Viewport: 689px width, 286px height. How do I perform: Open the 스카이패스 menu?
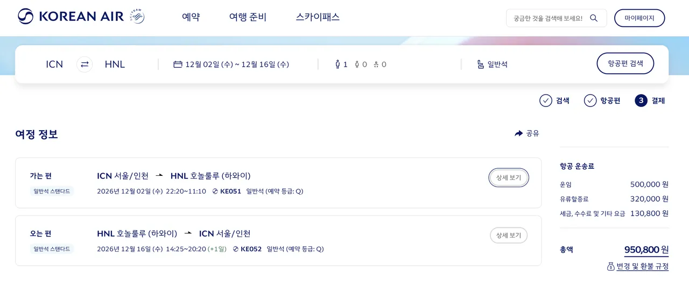point(318,17)
